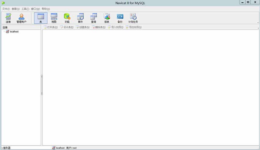The height and width of the screenshot is (150, 260).
Task: Click object toolbar overflow arrow
Action: [x=258, y=28]
